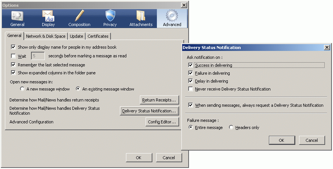Screen dimensions: 333x169
Task: Toggle Failure in delivering checkbox
Action: [x=190, y=73]
